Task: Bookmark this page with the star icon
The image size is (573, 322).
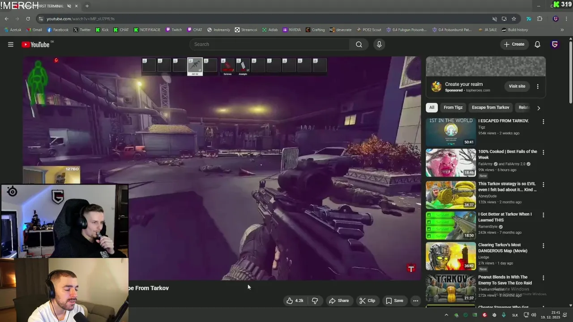Action: point(514,19)
